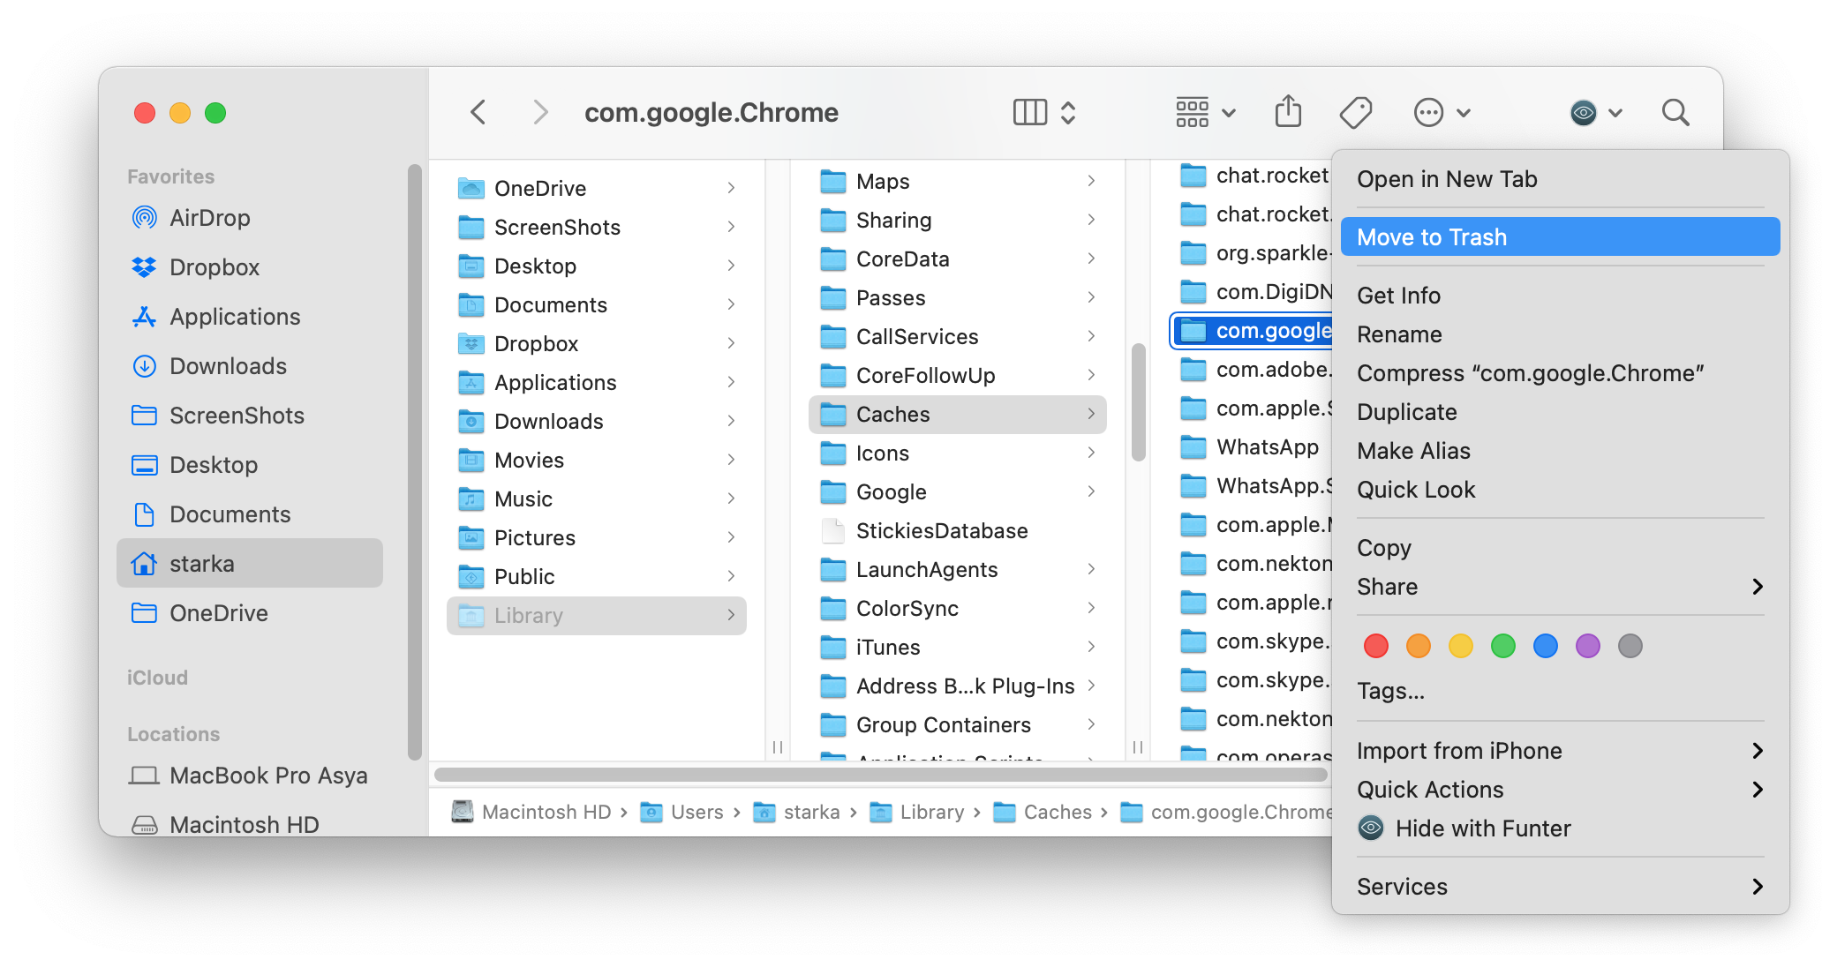Expand the Caches folder disclosure triangle
Screen dimensions: 1822x967
1094,415
